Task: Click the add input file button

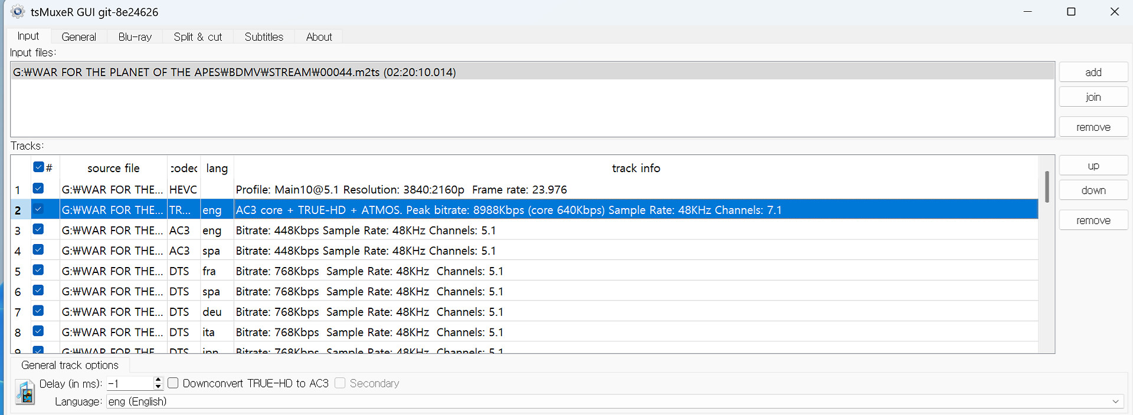Action: tap(1093, 73)
